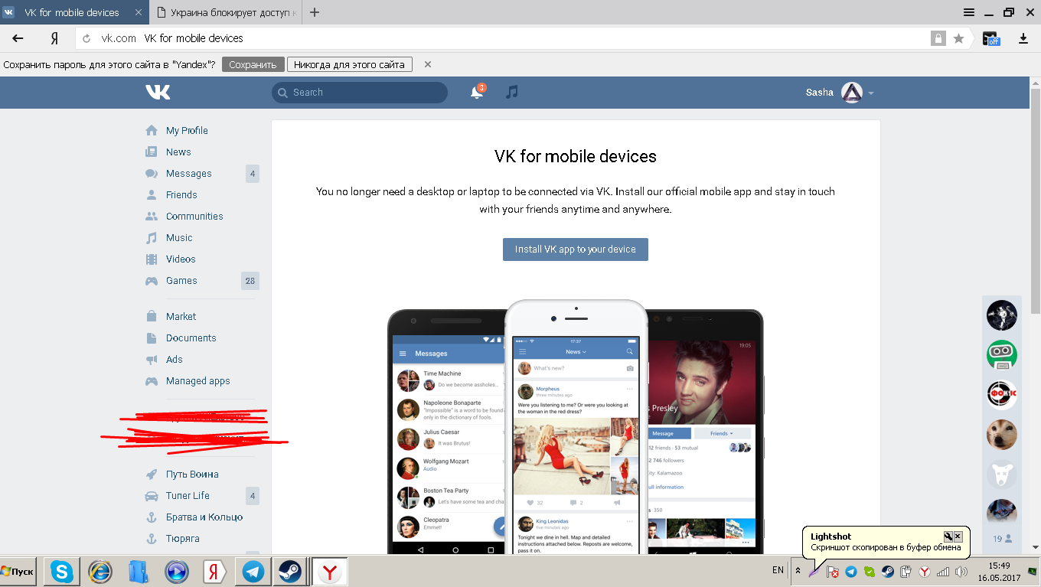Open the Tuner Life app link
Image resolution: width=1041 pixels, height=587 pixels.
188,495
